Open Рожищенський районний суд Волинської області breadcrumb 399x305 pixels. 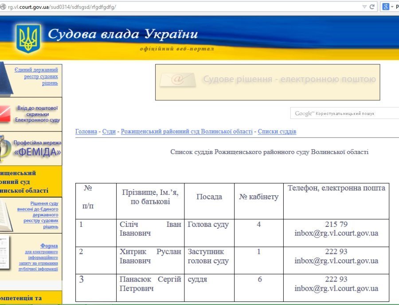click(x=187, y=131)
